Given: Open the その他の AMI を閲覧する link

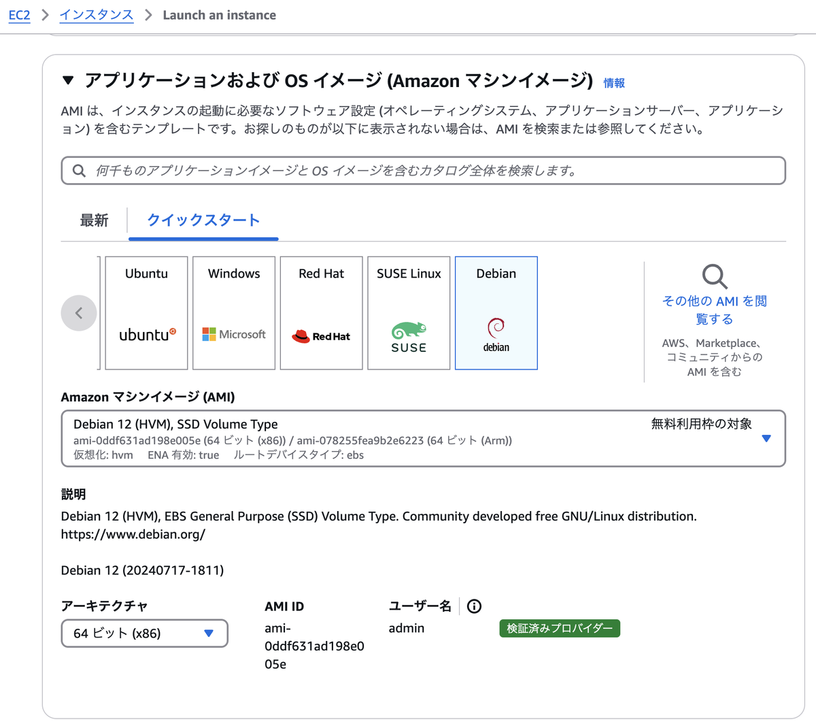Looking at the screenshot, I should coord(715,310).
